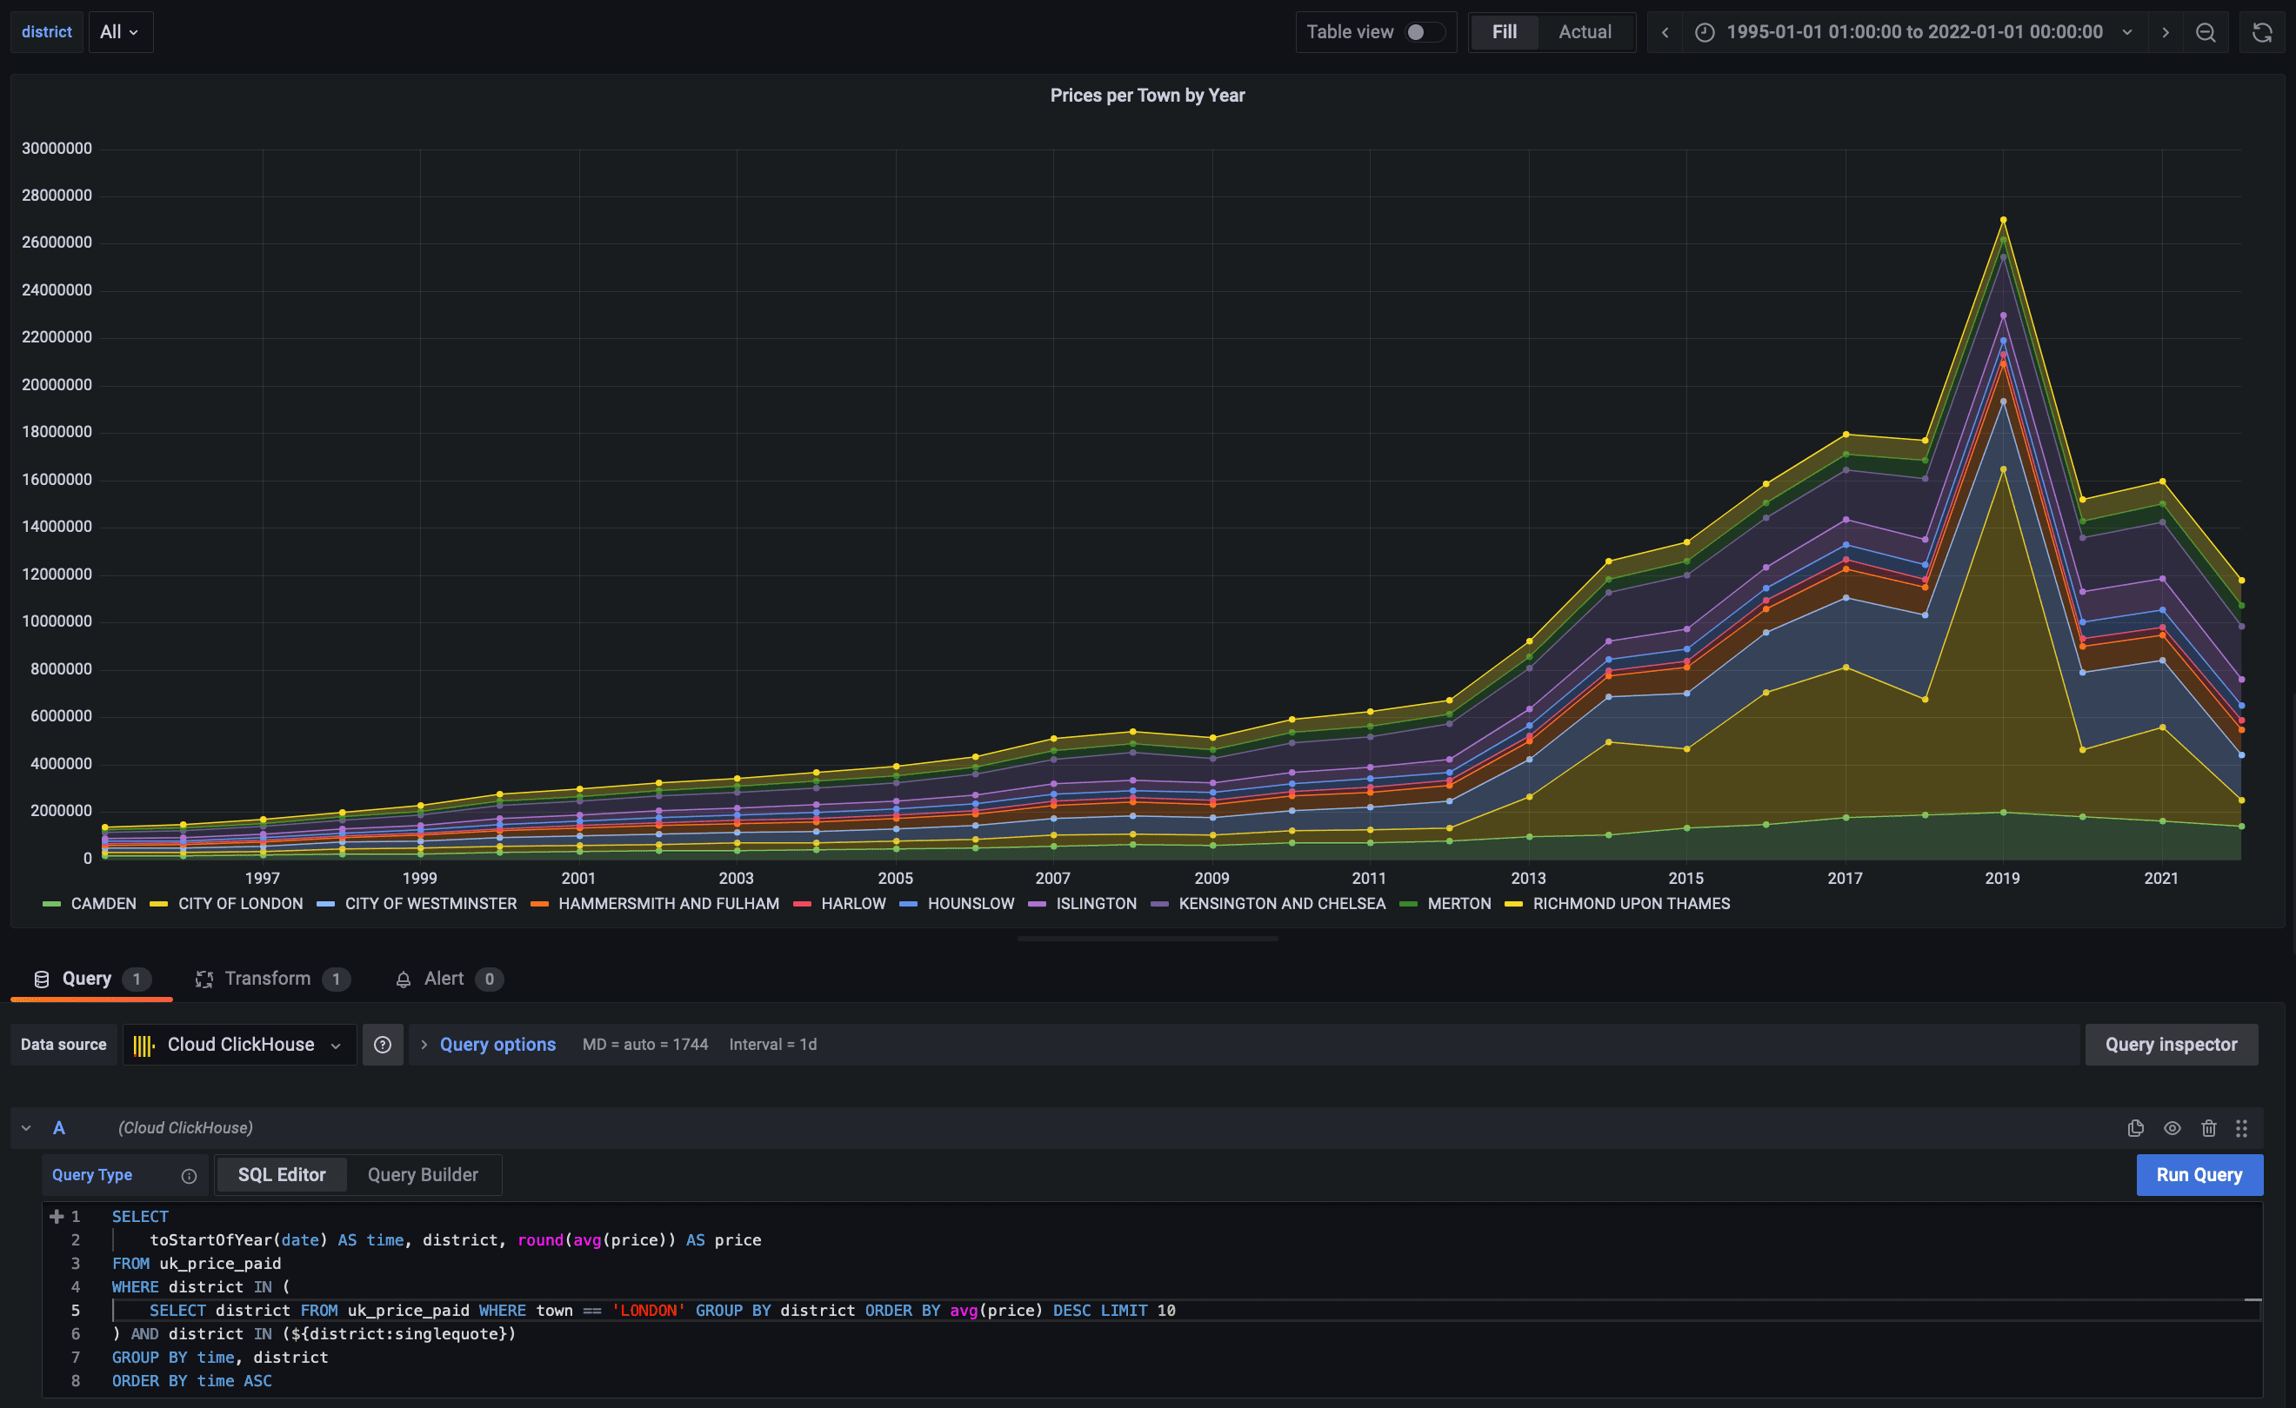Open the district All dropdown
This screenshot has height=1408, width=2296.
coord(120,33)
